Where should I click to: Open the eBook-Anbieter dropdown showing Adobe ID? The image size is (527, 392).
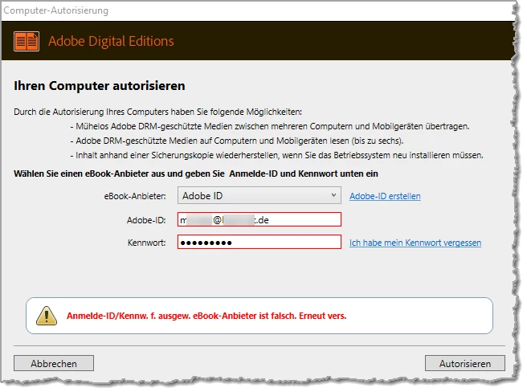click(259, 196)
